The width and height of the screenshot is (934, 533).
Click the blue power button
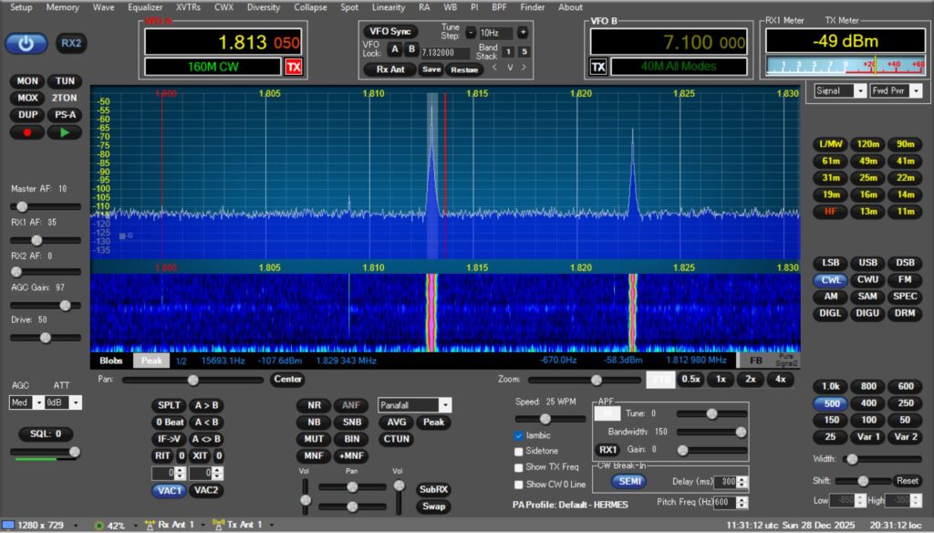[26, 43]
